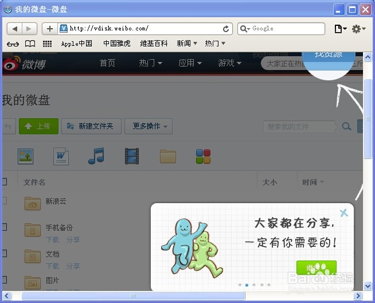Open the Apple中国 bookmark
Image resolution: width=375 pixels, height=303 pixels.
[x=76, y=44]
